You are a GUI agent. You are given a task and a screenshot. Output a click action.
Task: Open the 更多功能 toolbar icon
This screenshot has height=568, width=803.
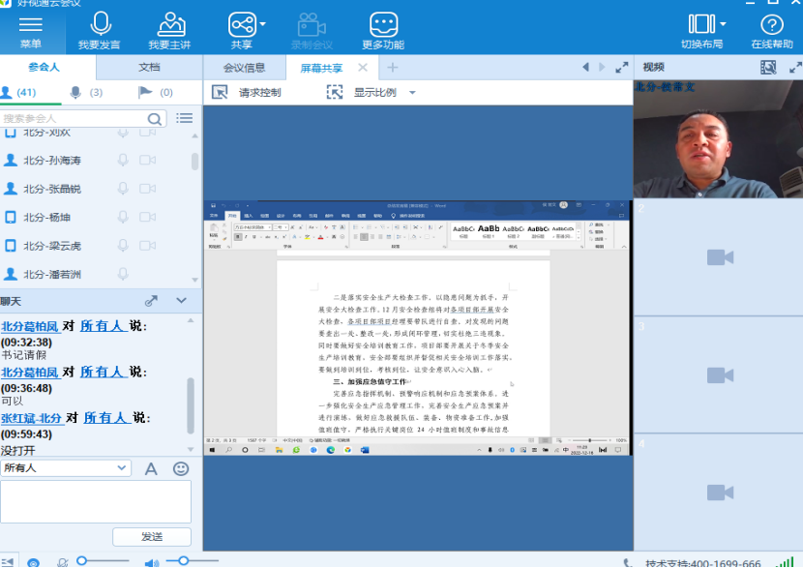pyautogui.click(x=383, y=24)
